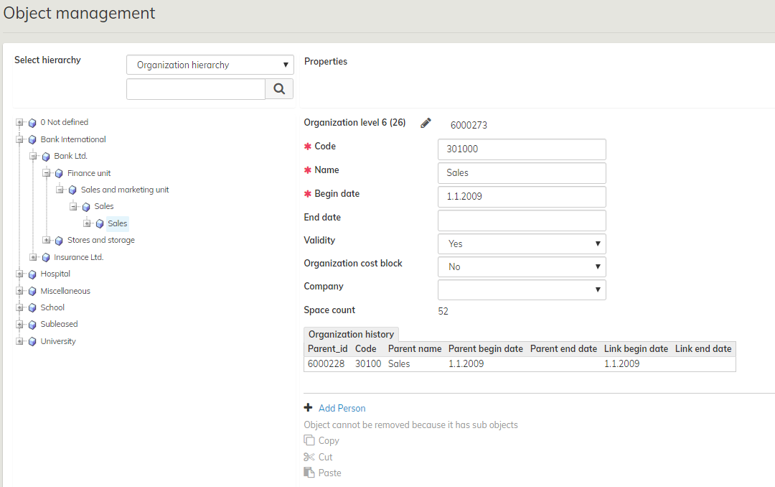Click the magnifier search button
Image resolution: width=775 pixels, height=487 pixels.
(x=279, y=89)
